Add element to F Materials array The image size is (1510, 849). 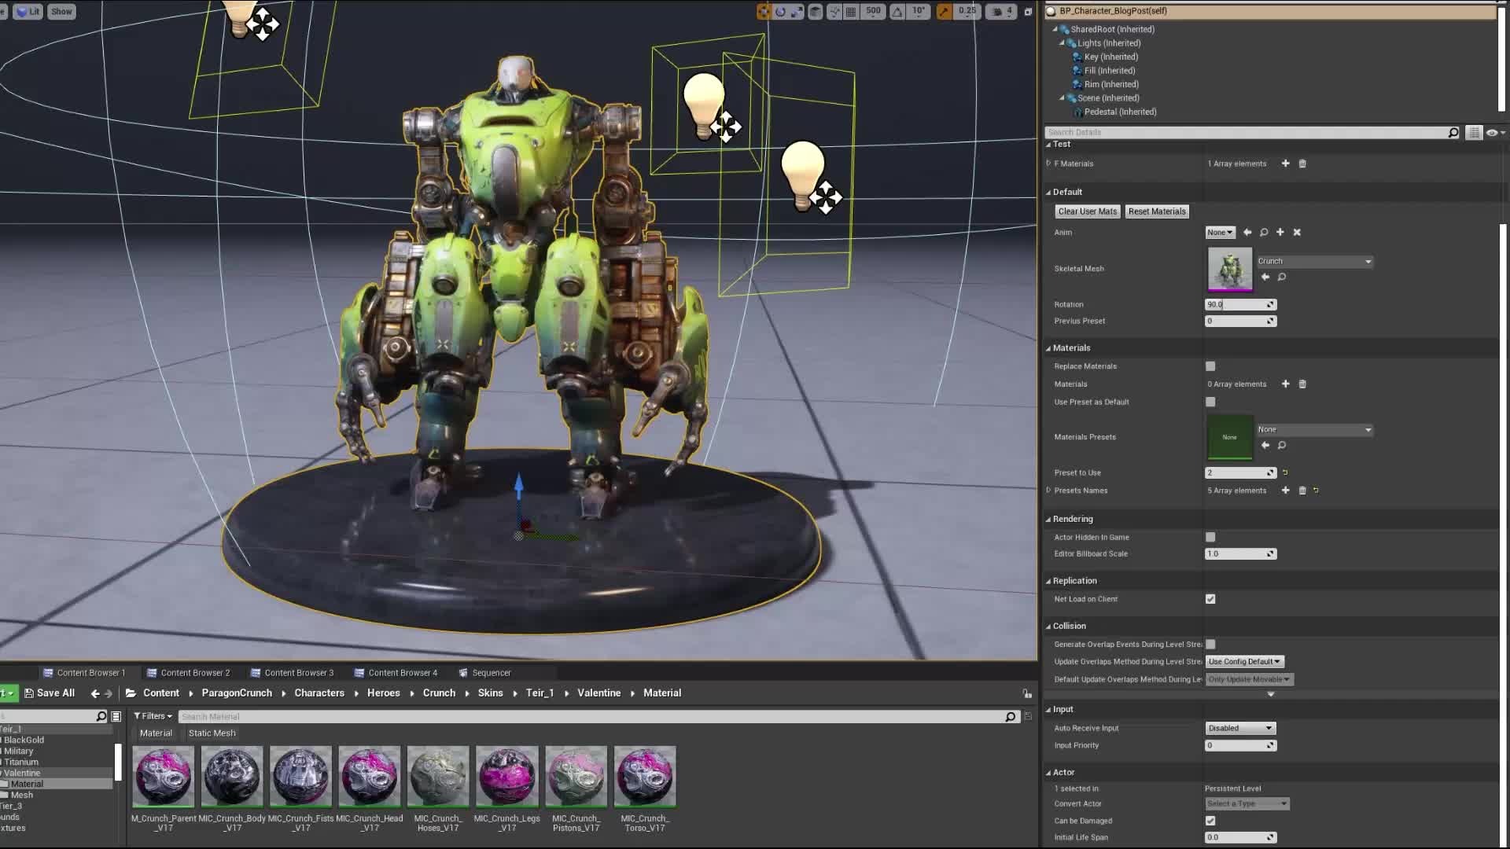coord(1285,164)
